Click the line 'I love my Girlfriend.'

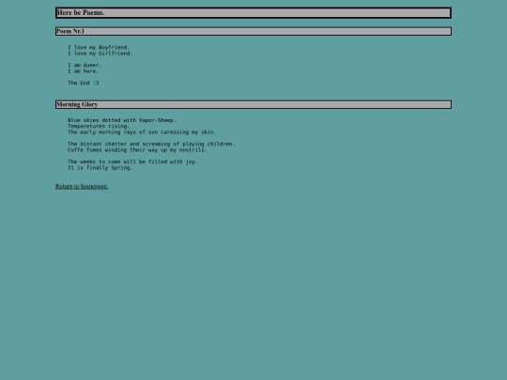pyautogui.click(x=100, y=53)
